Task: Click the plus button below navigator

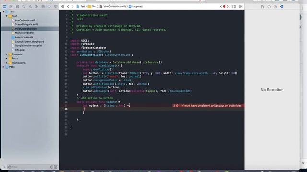Action: (x=4, y=167)
